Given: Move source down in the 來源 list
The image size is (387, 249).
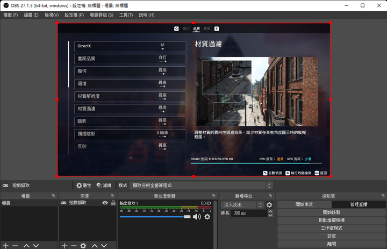Looking at the screenshot, I should (104, 246).
